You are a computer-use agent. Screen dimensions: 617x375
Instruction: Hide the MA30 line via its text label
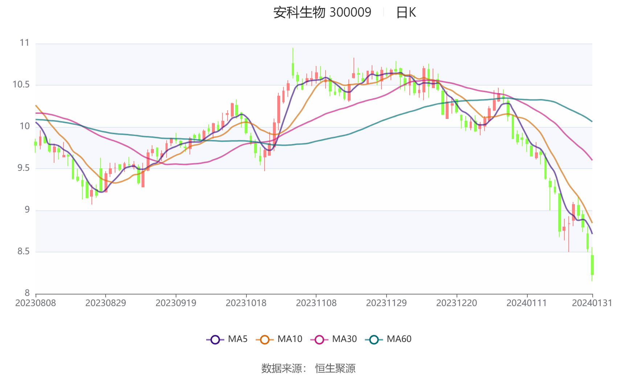(x=344, y=339)
